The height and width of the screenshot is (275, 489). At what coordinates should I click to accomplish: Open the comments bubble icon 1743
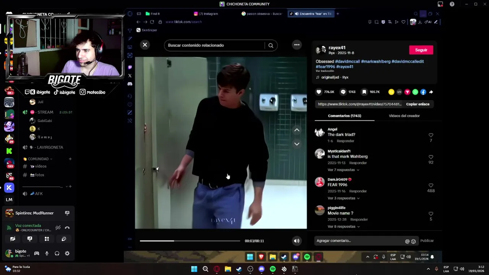coord(343,92)
